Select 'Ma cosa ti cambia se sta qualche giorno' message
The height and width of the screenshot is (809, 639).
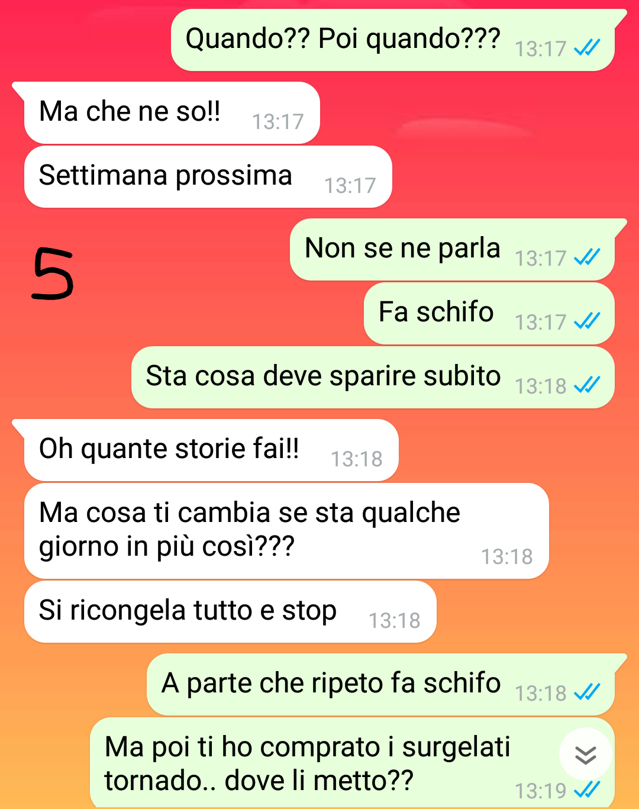[x=286, y=531]
